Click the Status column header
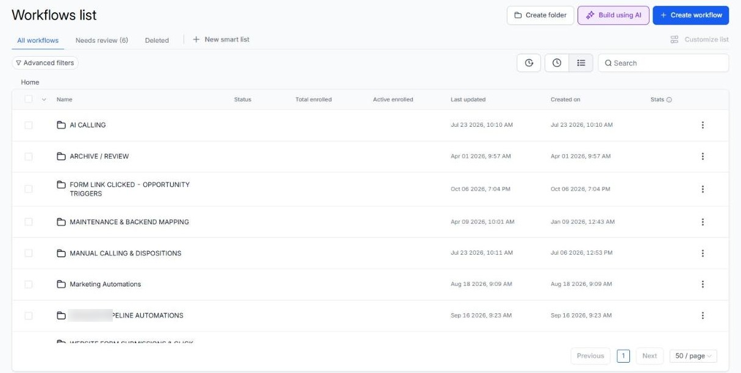The width and height of the screenshot is (741, 373). coord(242,99)
